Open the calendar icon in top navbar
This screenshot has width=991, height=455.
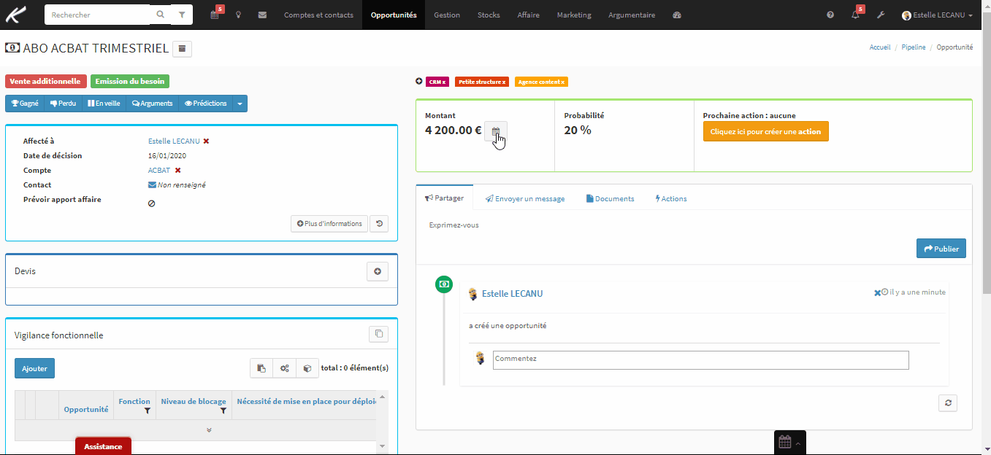click(215, 15)
